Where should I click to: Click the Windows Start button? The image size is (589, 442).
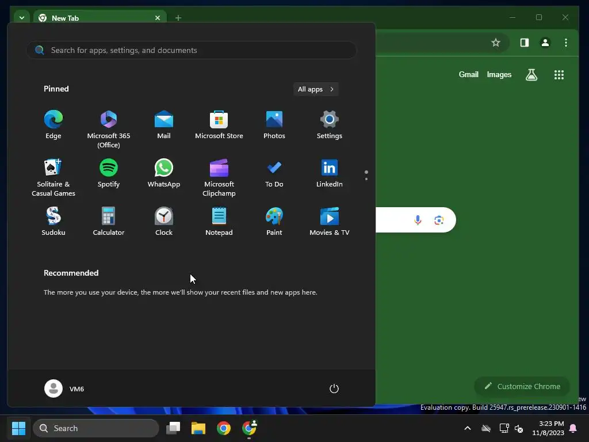(18, 428)
